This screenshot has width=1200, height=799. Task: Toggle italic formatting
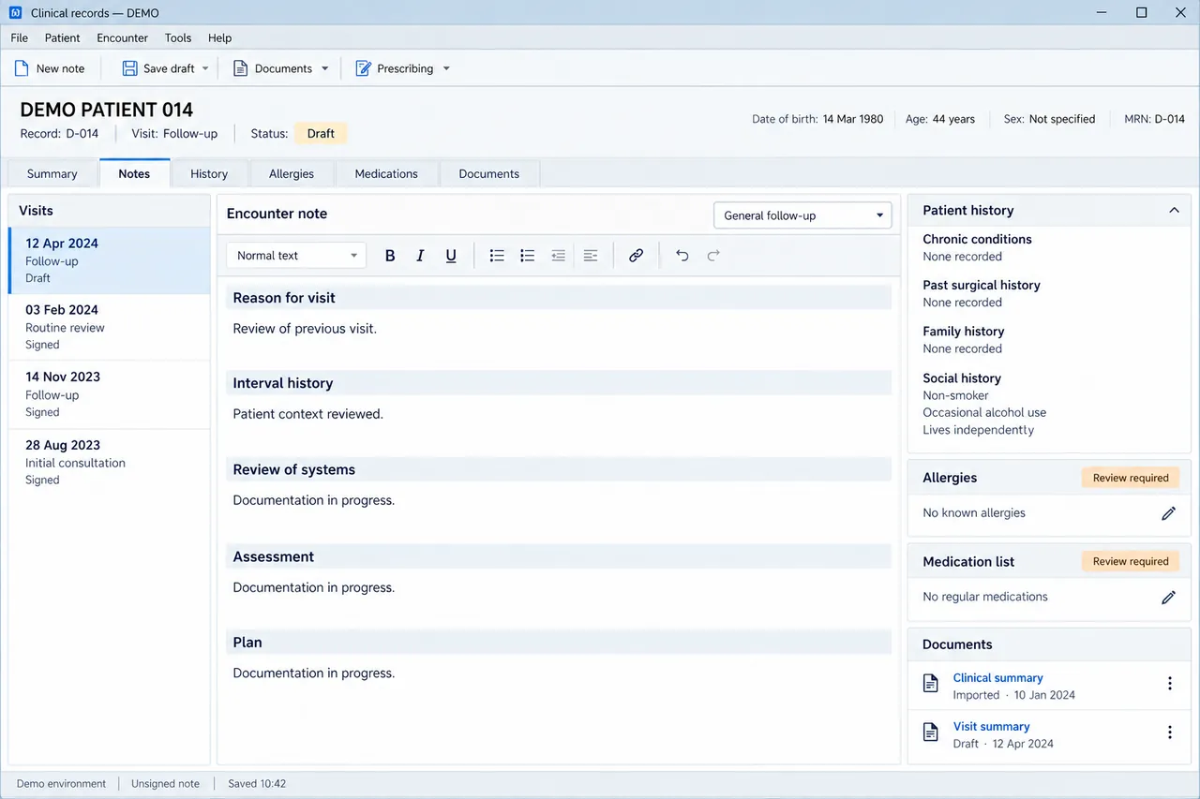[420, 256]
